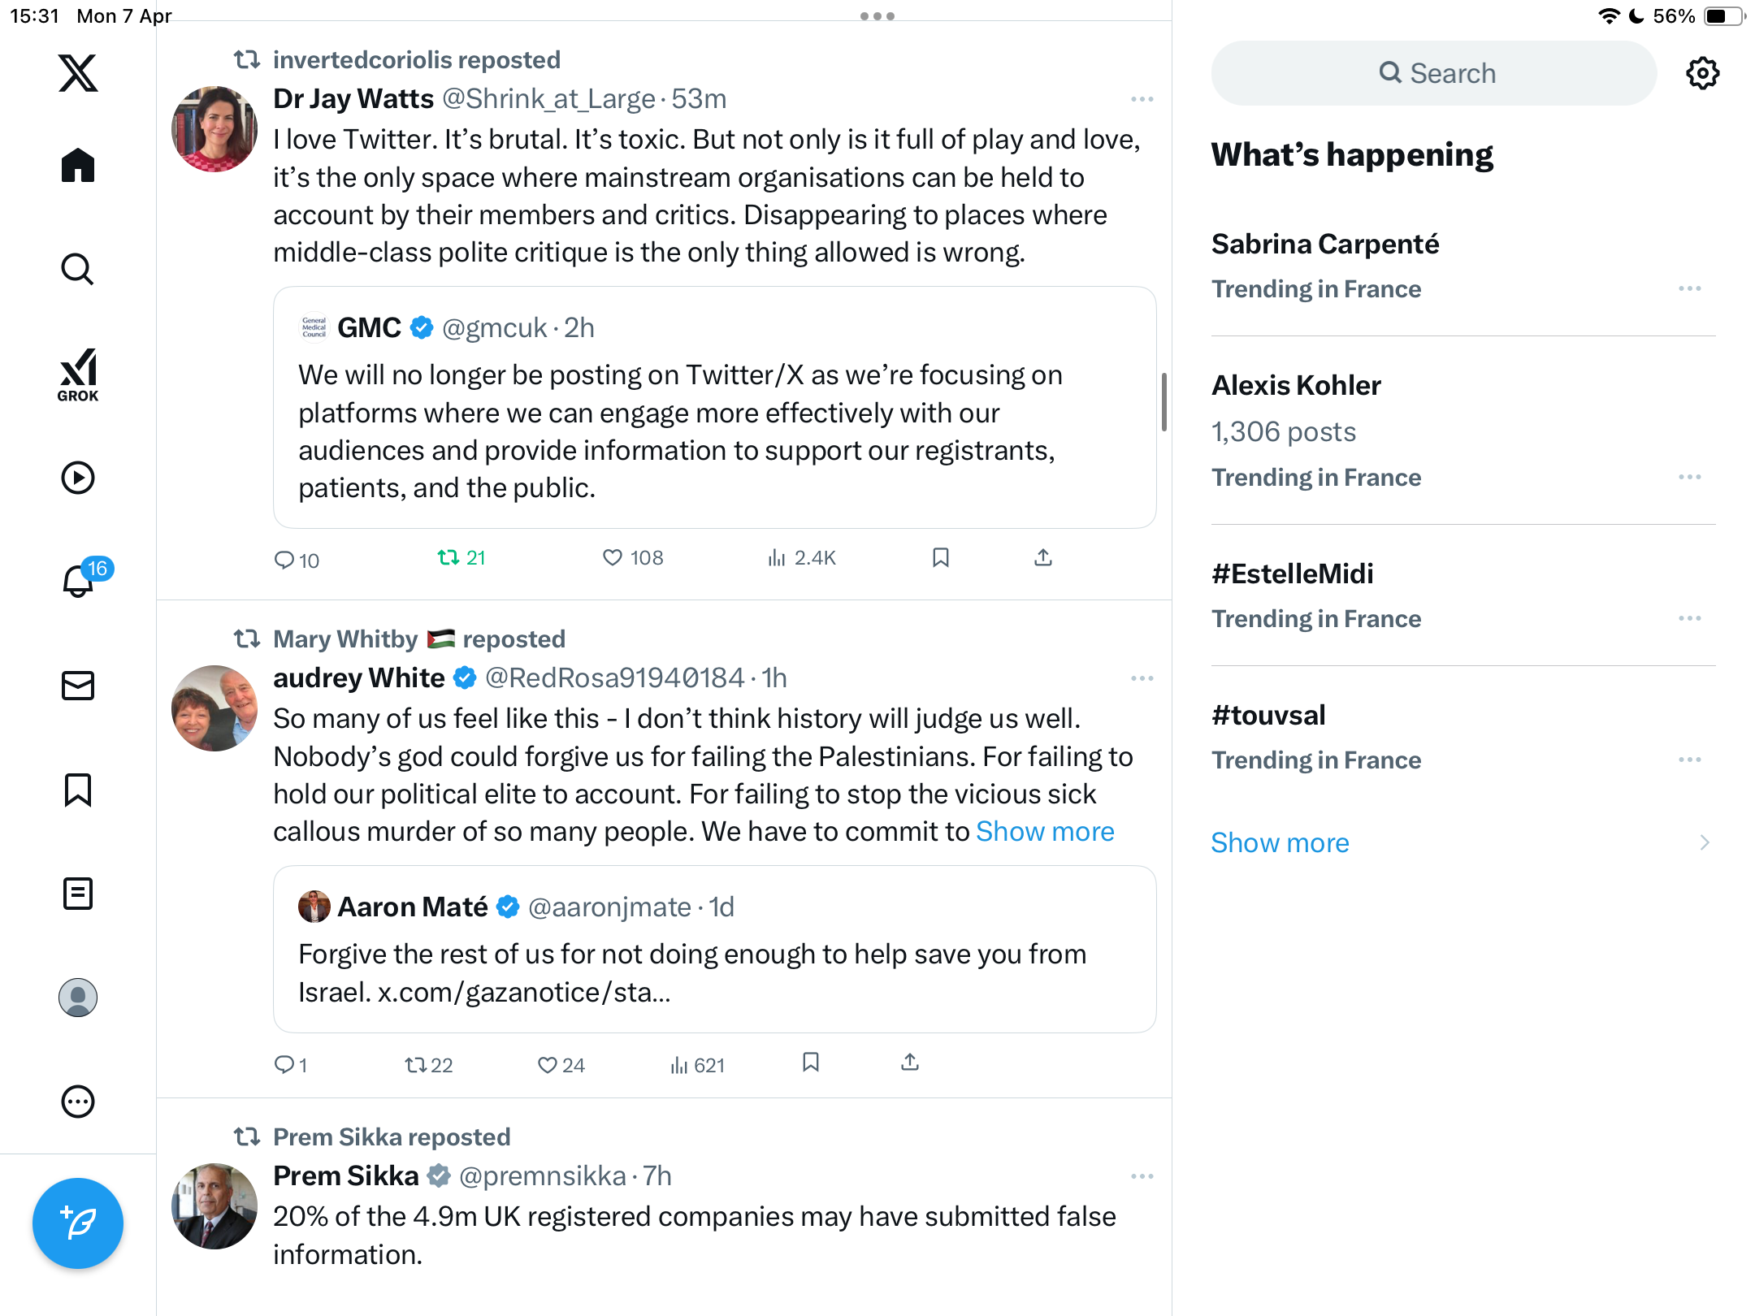
Task: Show more of audrey White's post
Action: (x=1045, y=832)
